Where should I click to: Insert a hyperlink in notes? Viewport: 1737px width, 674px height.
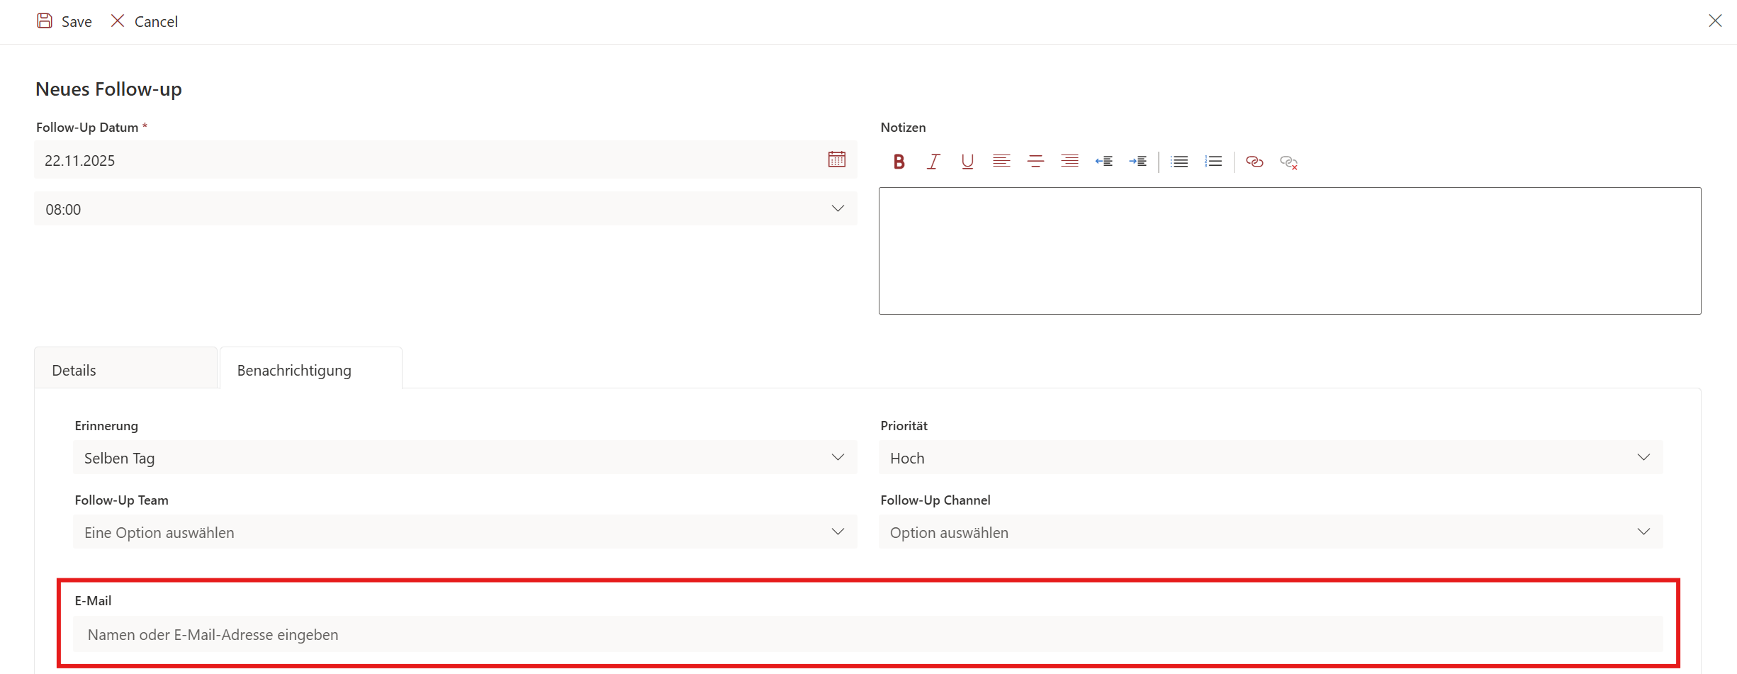tap(1254, 162)
